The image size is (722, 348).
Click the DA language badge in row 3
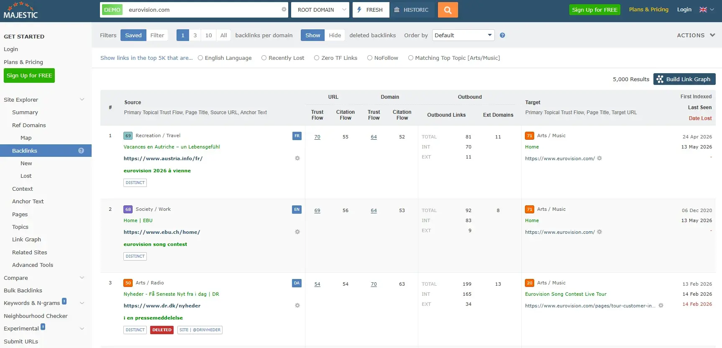click(297, 283)
